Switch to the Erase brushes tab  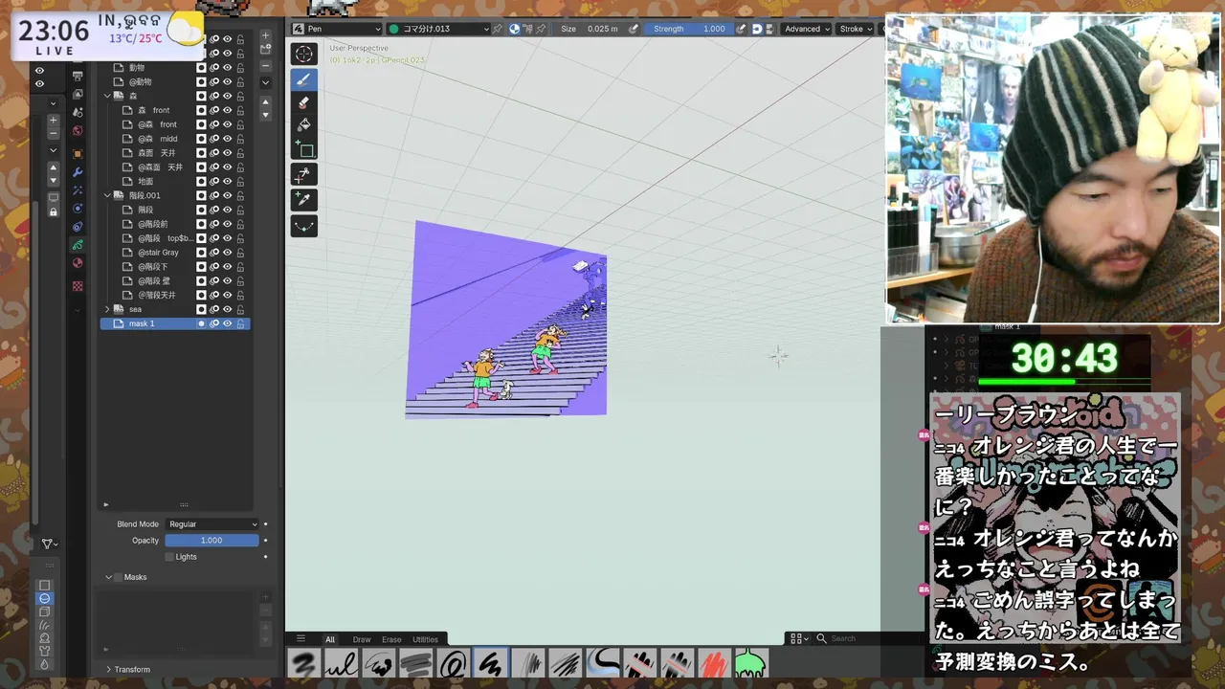391,639
